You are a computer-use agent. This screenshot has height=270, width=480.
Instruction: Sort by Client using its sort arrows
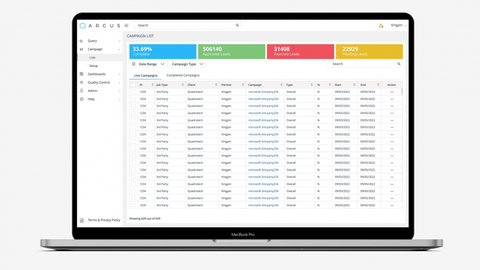[x=216, y=85]
